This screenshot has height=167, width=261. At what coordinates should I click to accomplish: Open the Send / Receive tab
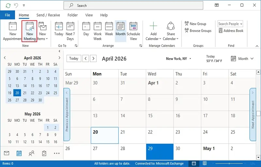coord(48,15)
